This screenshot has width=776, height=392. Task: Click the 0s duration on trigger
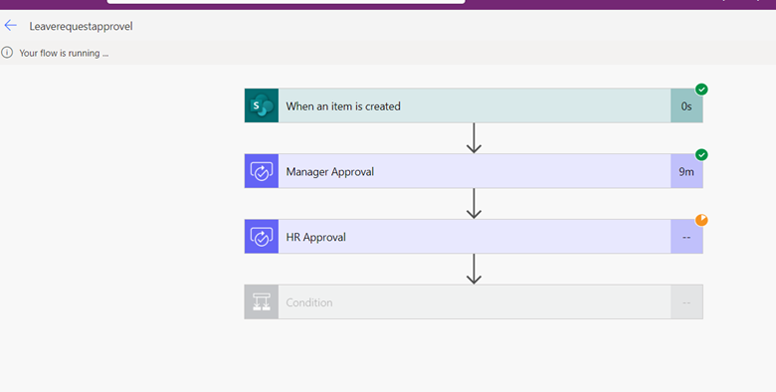click(x=686, y=105)
